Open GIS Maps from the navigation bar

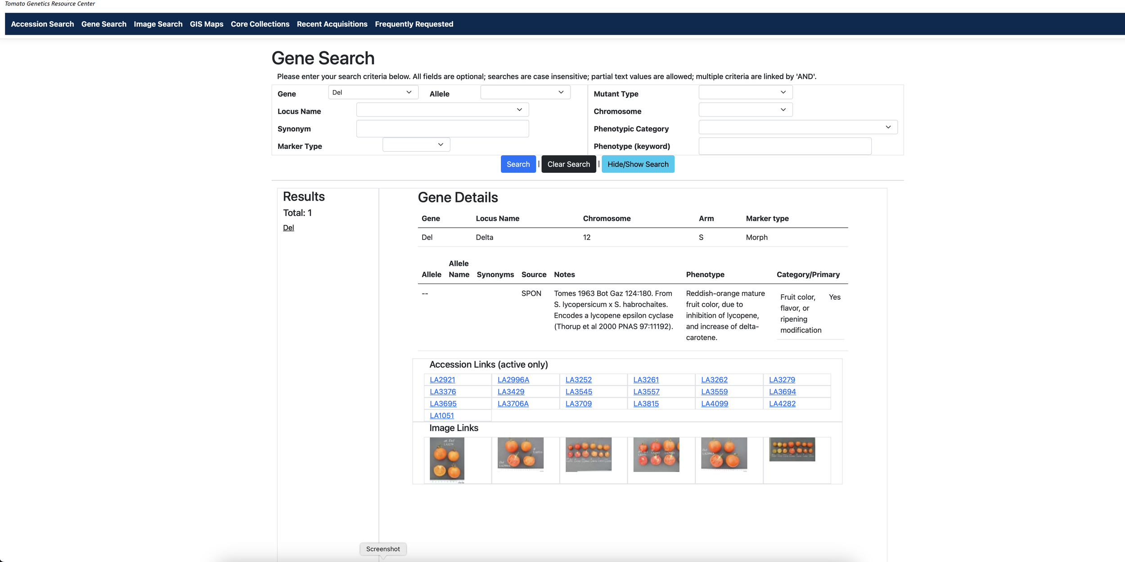tap(206, 24)
